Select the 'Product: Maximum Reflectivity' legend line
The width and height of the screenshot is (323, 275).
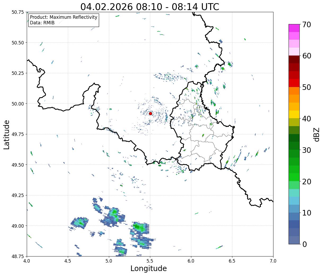[x=64, y=17]
